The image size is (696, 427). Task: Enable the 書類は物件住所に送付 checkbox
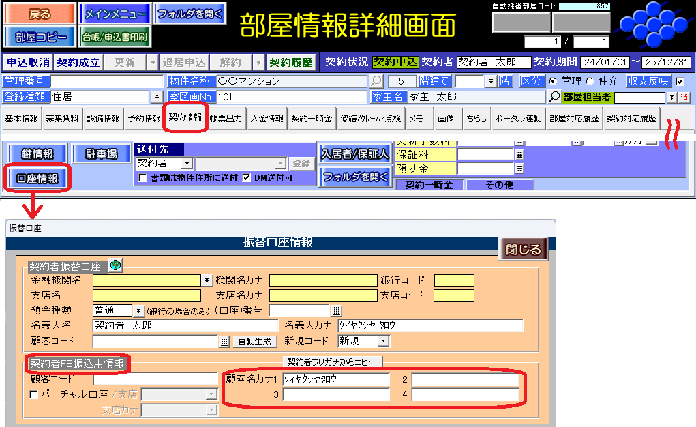tap(143, 178)
